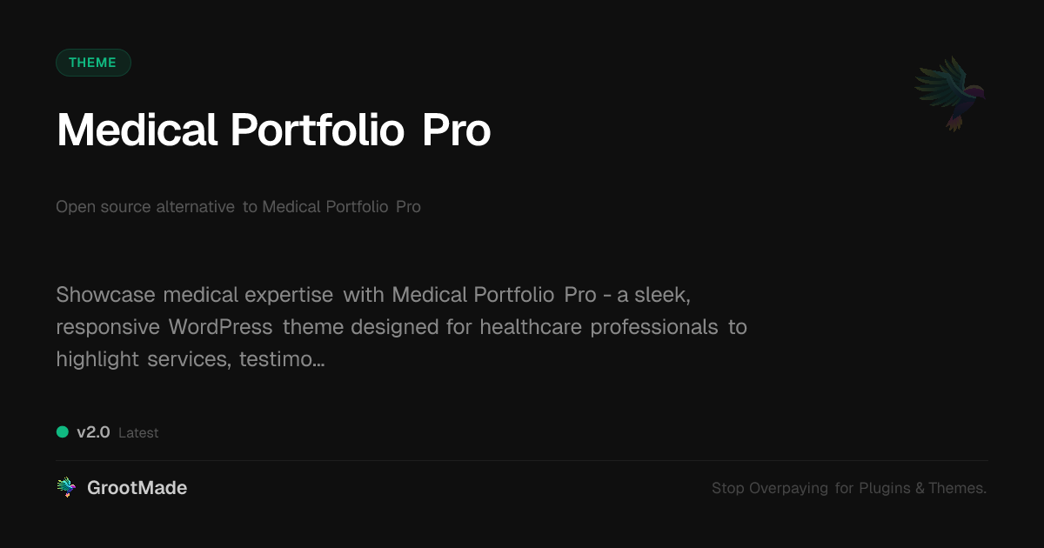
Task: Click the word Portfolio in the large title
Action: click(x=318, y=130)
